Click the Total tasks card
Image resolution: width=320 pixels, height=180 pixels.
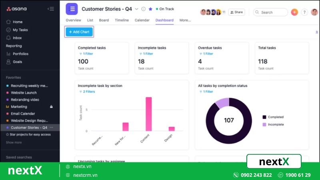282,58
